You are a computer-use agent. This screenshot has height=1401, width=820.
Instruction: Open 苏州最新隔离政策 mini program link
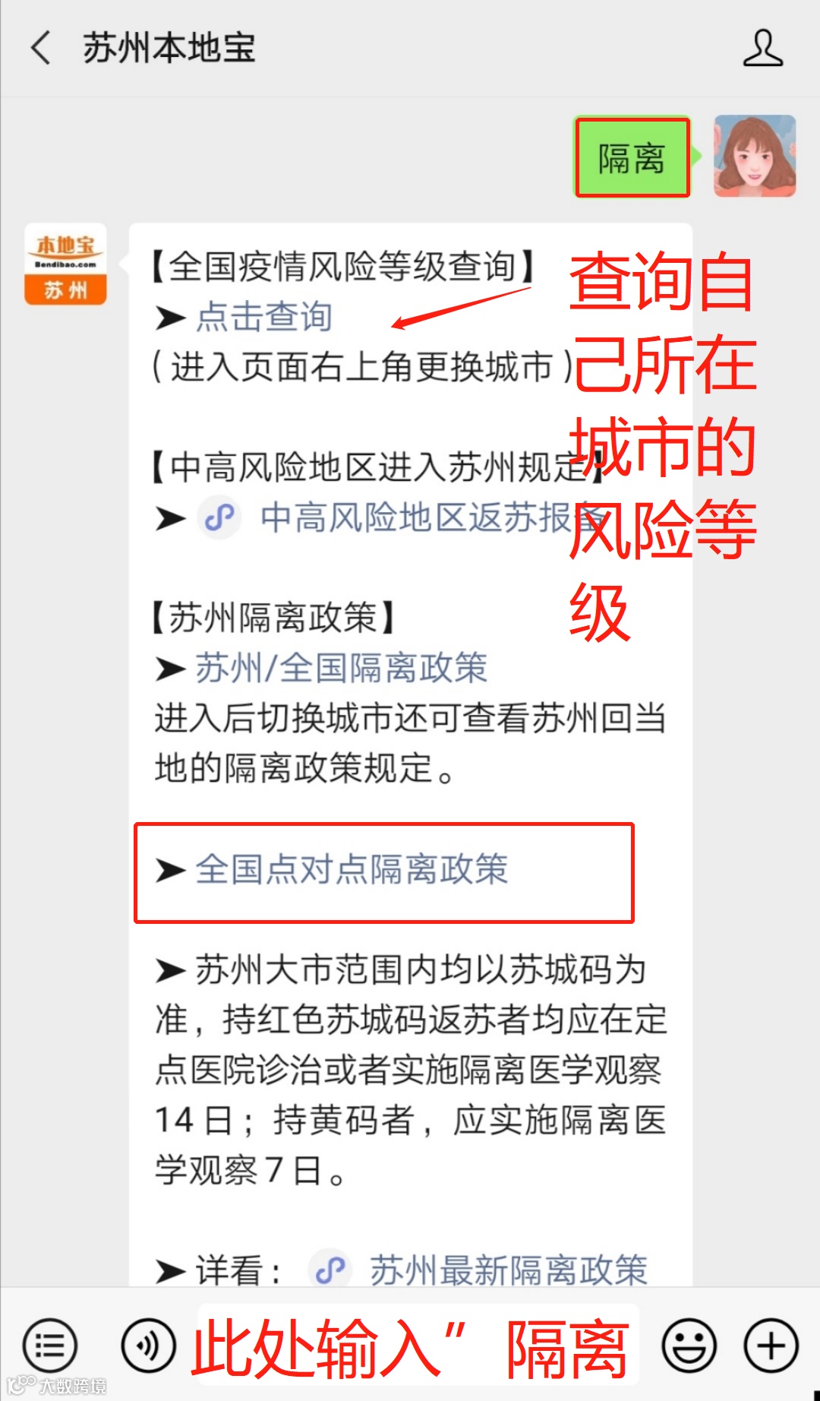click(509, 1270)
